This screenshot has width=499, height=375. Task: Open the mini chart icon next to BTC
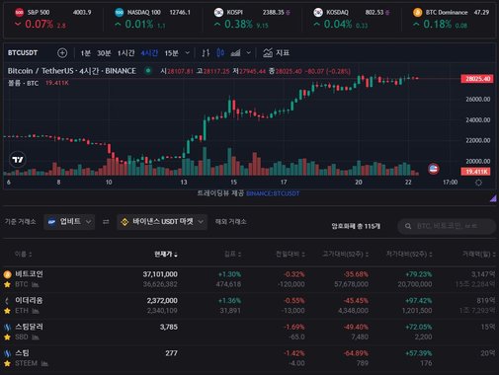36,284
